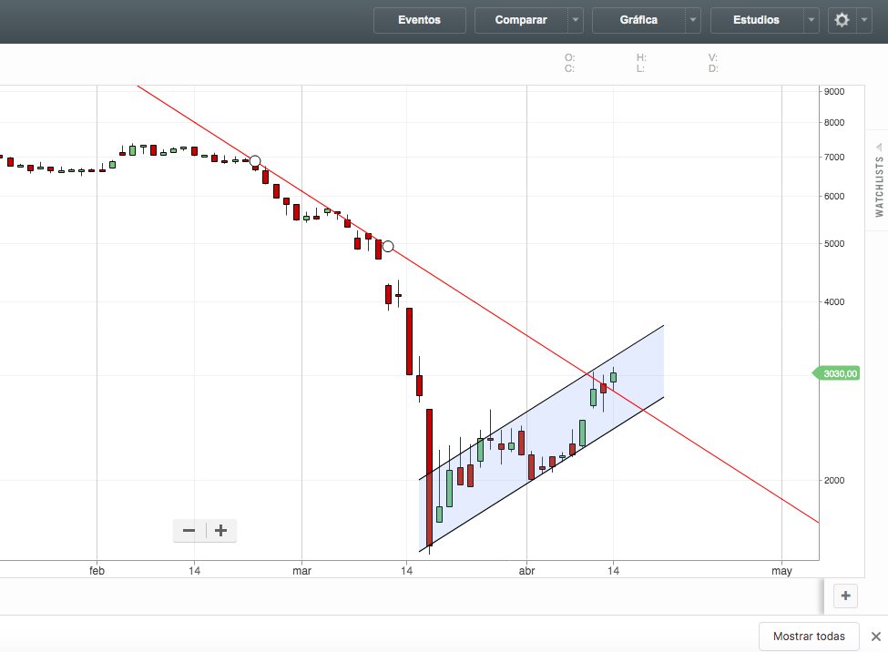Click the Eventos menu button
888x652 pixels.
tap(420, 20)
